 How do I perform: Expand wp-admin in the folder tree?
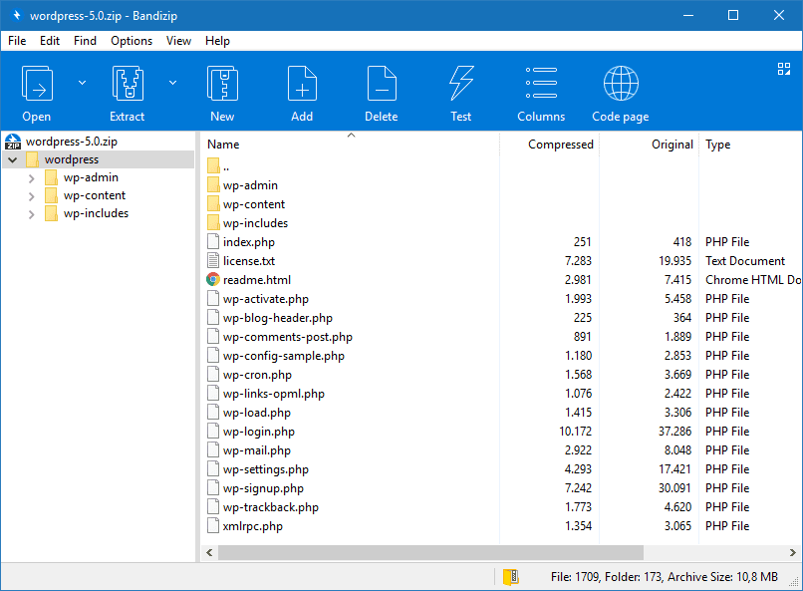31,178
